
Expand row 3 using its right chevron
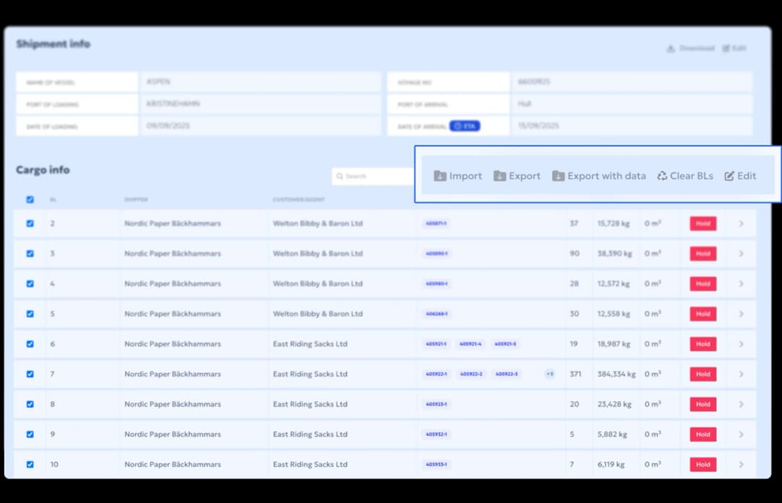pos(741,254)
